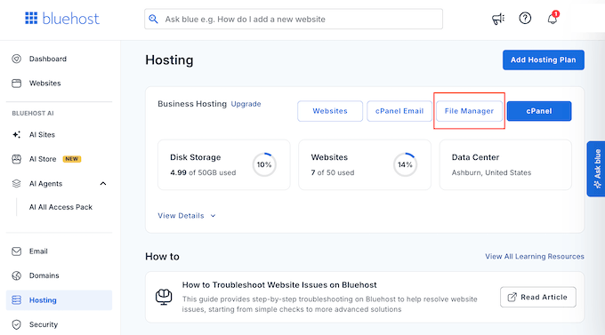This screenshot has height=335, width=605.
Task: Click the Read Article button
Action: pos(538,297)
